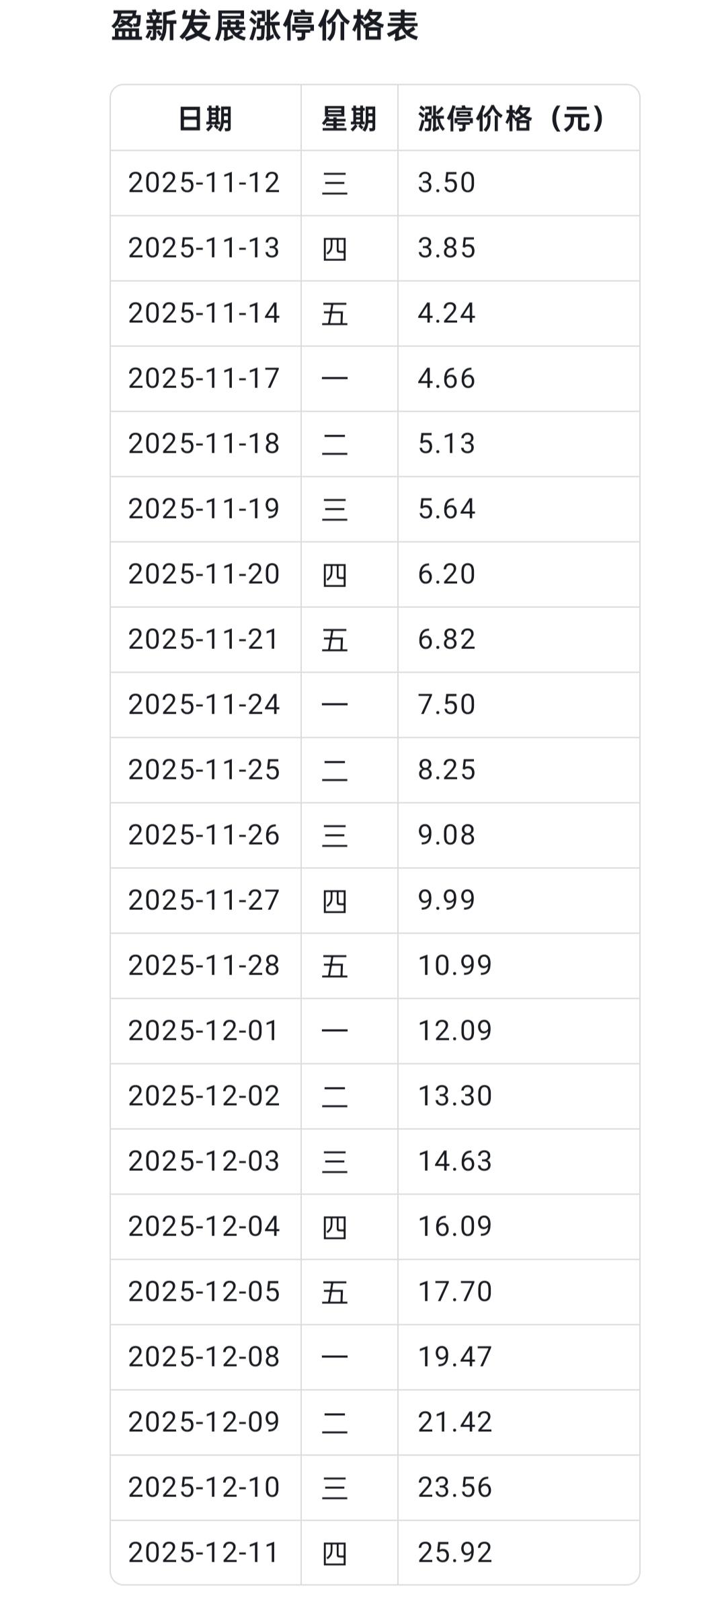The width and height of the screenshot is (726, 1606).
Task: Select the 3.85 price cell
Action: [x=447, y=248]
